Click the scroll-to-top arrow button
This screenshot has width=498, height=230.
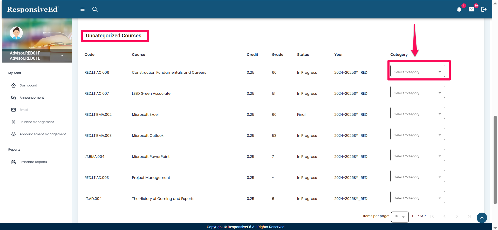[x=482, y=218]
